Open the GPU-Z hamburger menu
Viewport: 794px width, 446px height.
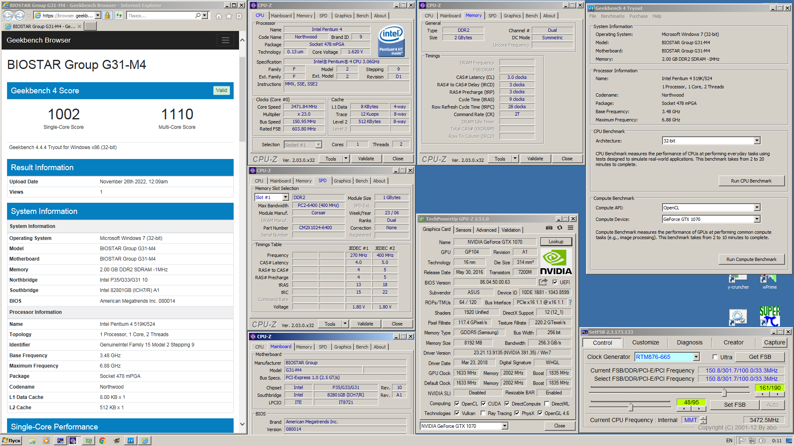[x=570, y=228]
